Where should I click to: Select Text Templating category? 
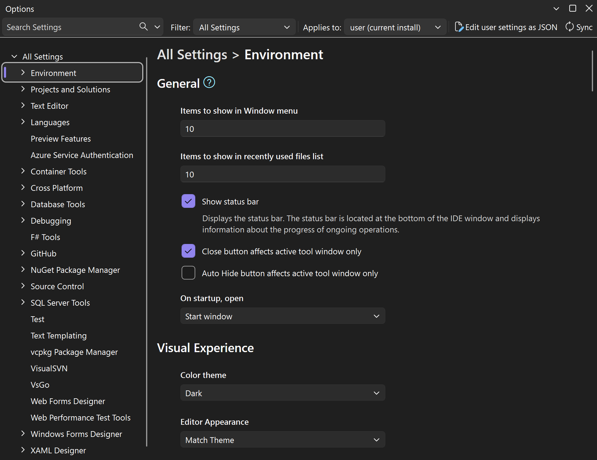click(x=59, y=336)
